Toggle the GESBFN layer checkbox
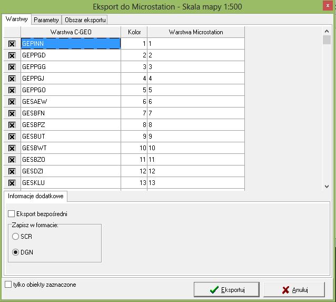The width and height of the screenshot is (336, 302). click(12, 113)
